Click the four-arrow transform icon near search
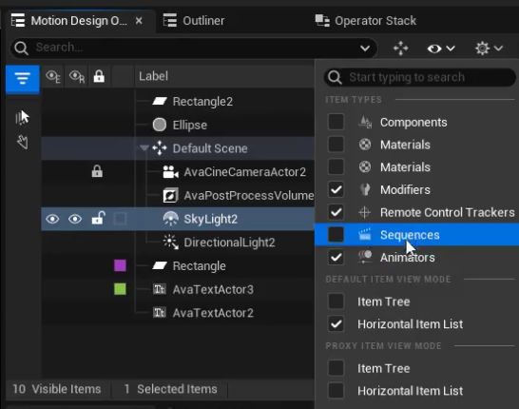Screen dimensions: 519x409 point(400,49)
